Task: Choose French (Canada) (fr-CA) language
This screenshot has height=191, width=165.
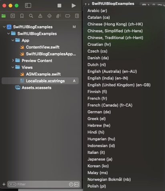Action: click(110, 105)
